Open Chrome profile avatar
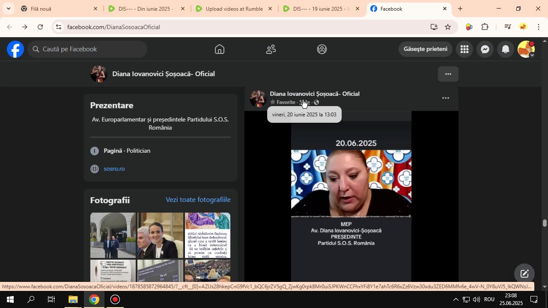Viewport: 548px width, 308px height. pos(523,27)
